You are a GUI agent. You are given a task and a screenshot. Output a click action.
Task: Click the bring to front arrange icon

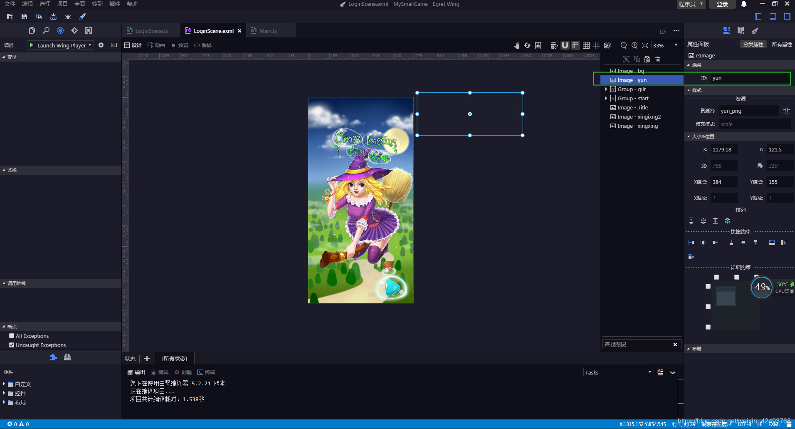coord(691,221)
